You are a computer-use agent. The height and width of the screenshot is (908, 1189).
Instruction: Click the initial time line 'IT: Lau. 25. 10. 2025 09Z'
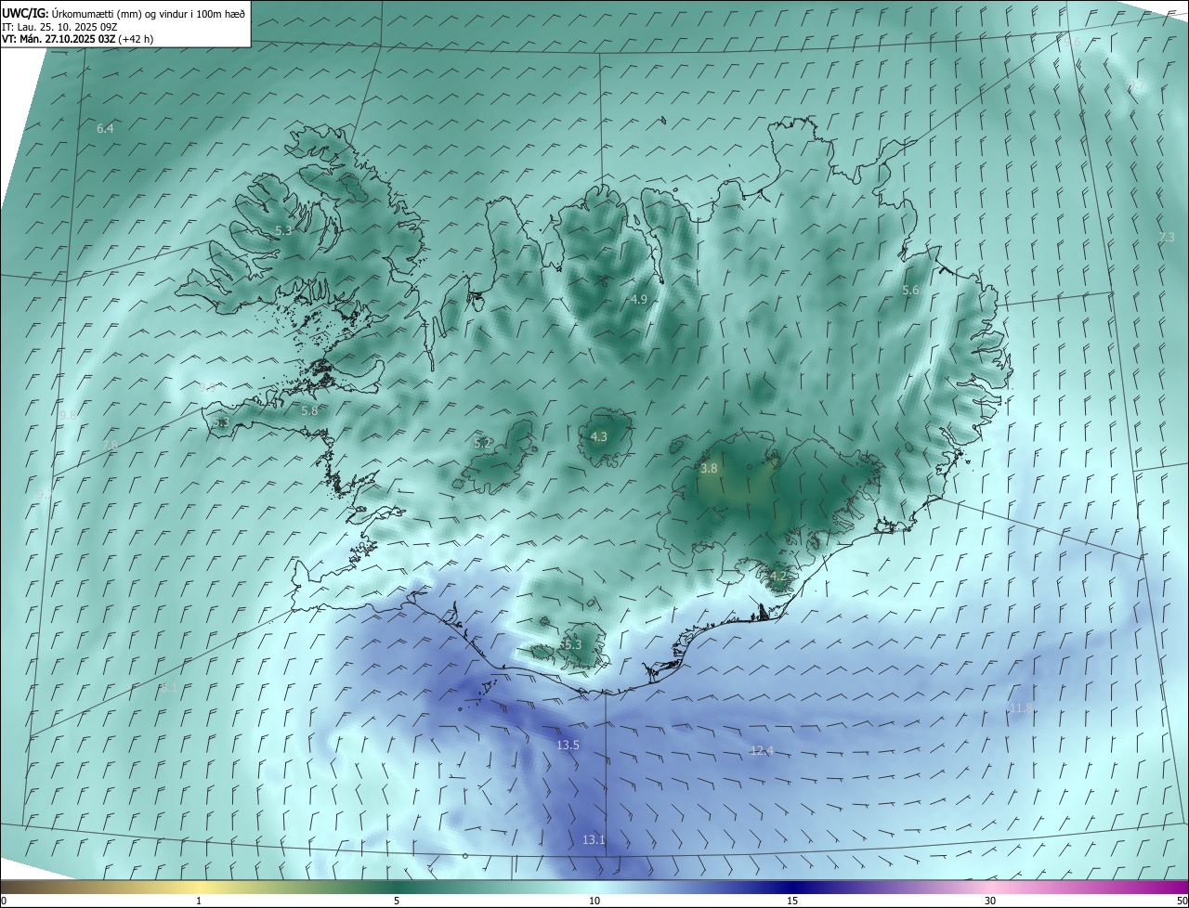click(x=59, y=27)
